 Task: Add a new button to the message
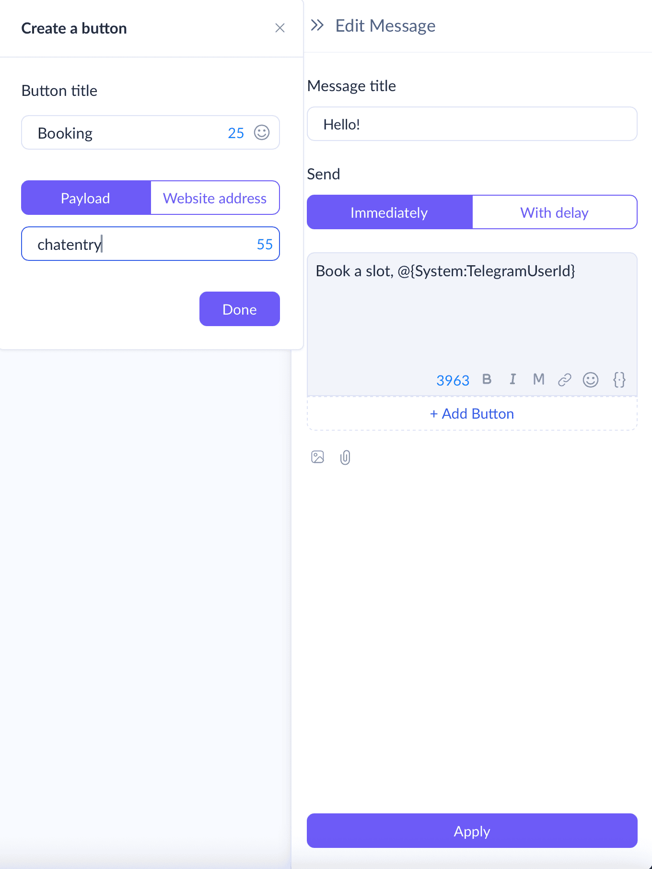tap(472, 413)
